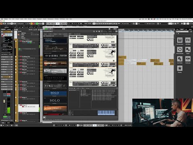Open Instr Nav tab in Kontakt lower pane
The width and height of the screenshot is (193, 145).
tap(88, 88)
